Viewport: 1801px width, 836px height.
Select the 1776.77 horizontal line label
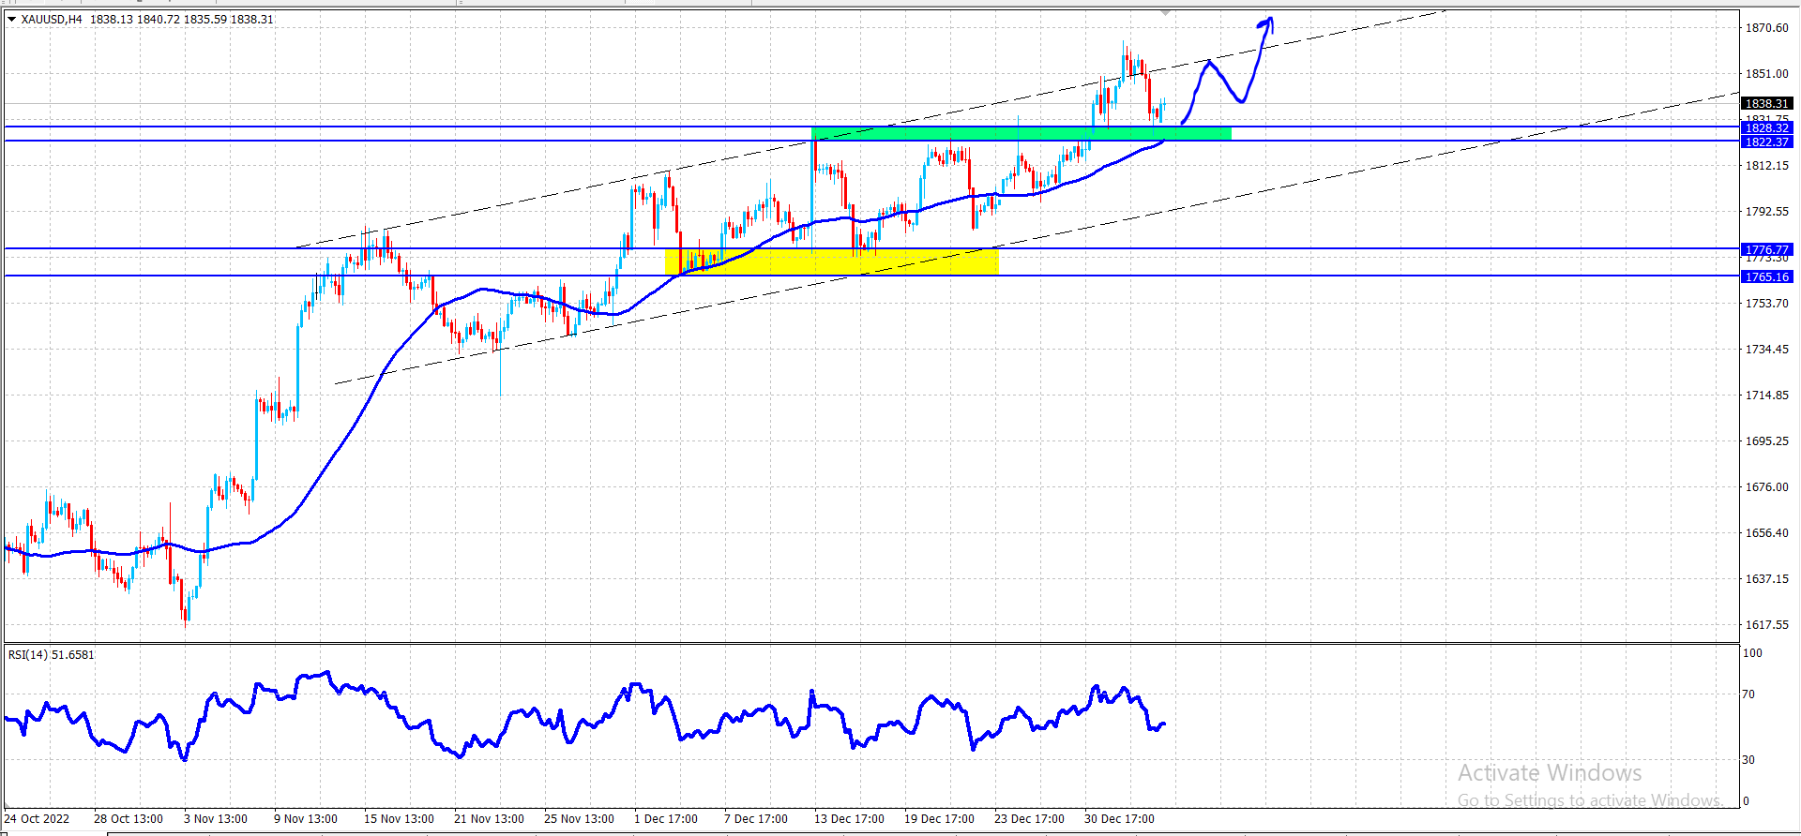[x=1767, y=249]
